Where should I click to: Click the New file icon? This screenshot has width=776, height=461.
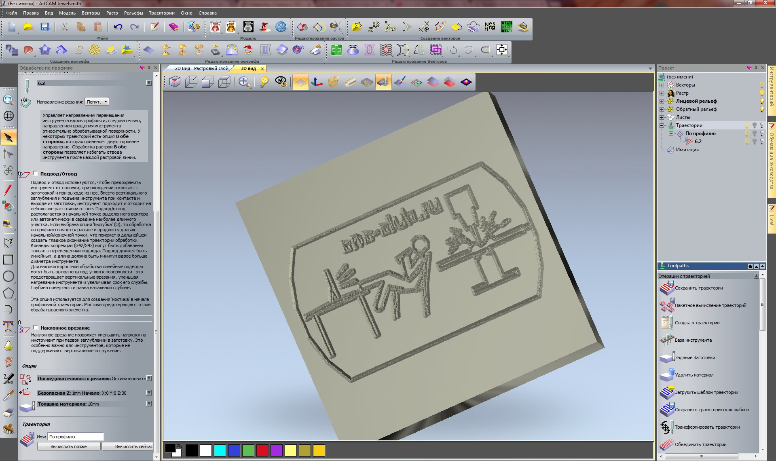[12, 27]
